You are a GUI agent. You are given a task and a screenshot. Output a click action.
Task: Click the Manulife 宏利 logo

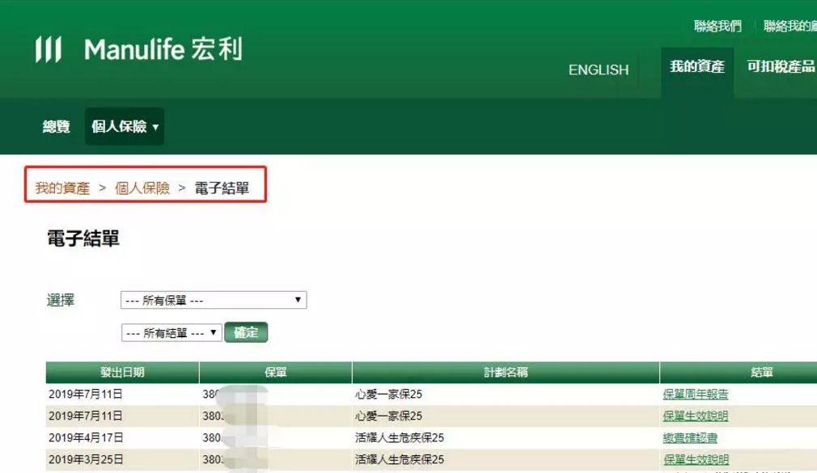(138, 49)
